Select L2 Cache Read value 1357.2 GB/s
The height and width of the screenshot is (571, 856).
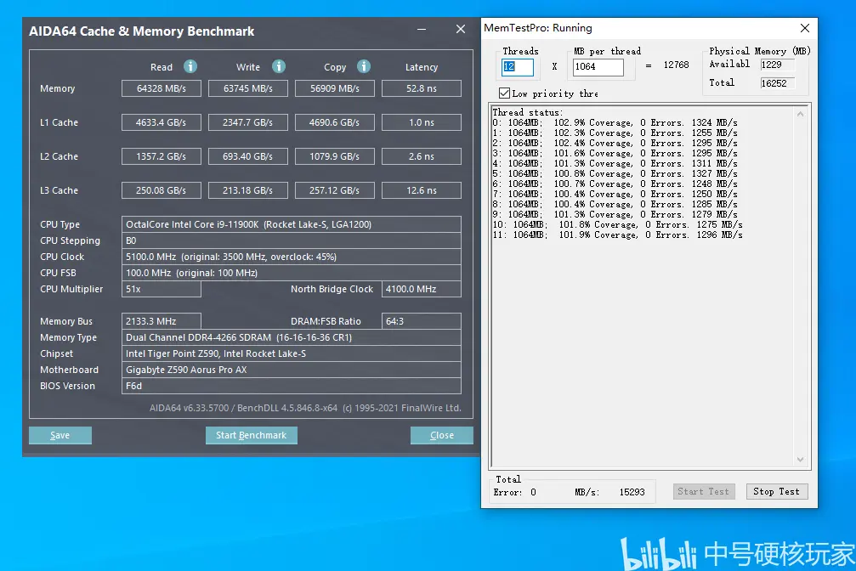(161, 156)
